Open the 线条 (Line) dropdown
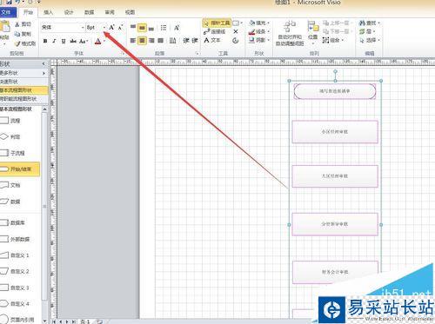This screenshot has width=435, height=324. 259,31
